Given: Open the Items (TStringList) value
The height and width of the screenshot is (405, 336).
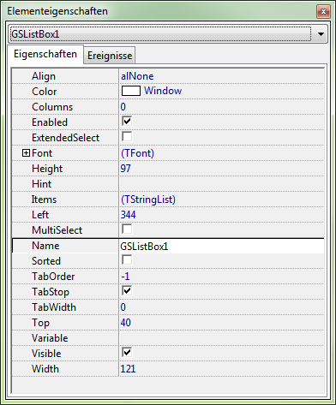Looking at the screenshot, I should [x=148, y=200].
